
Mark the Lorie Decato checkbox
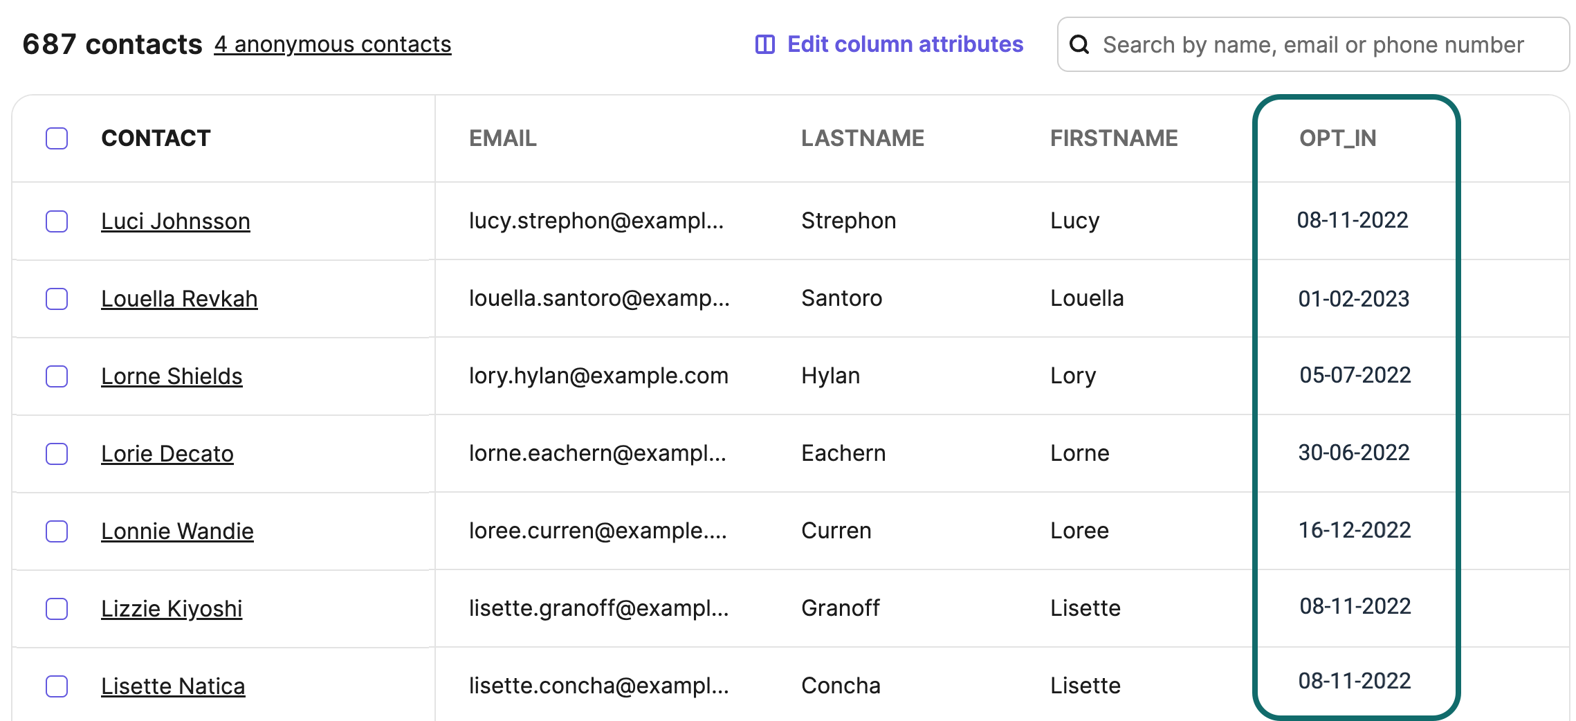(57, 454)
